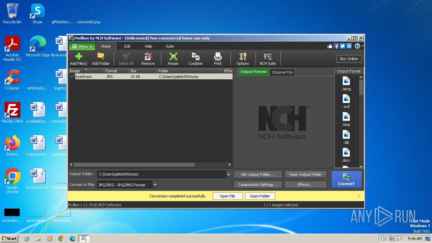Switch to the Original File tab

[x=282, y=72]
